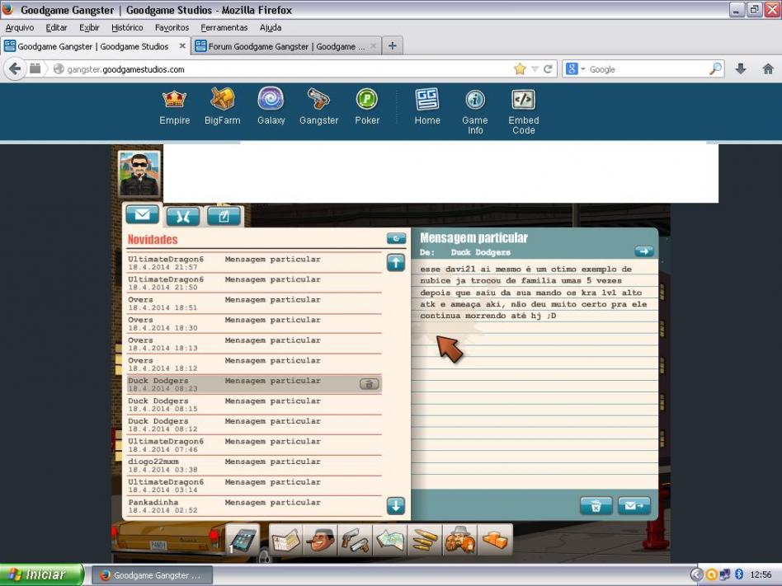Click the browser back button

click(x=15, y=68)
